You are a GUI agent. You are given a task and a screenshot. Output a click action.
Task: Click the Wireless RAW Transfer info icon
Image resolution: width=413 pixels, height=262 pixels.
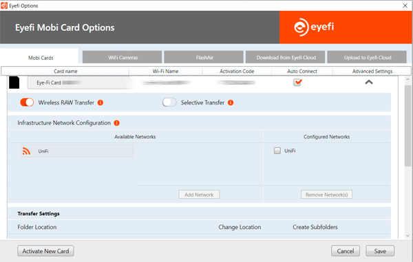pos(100,102)
